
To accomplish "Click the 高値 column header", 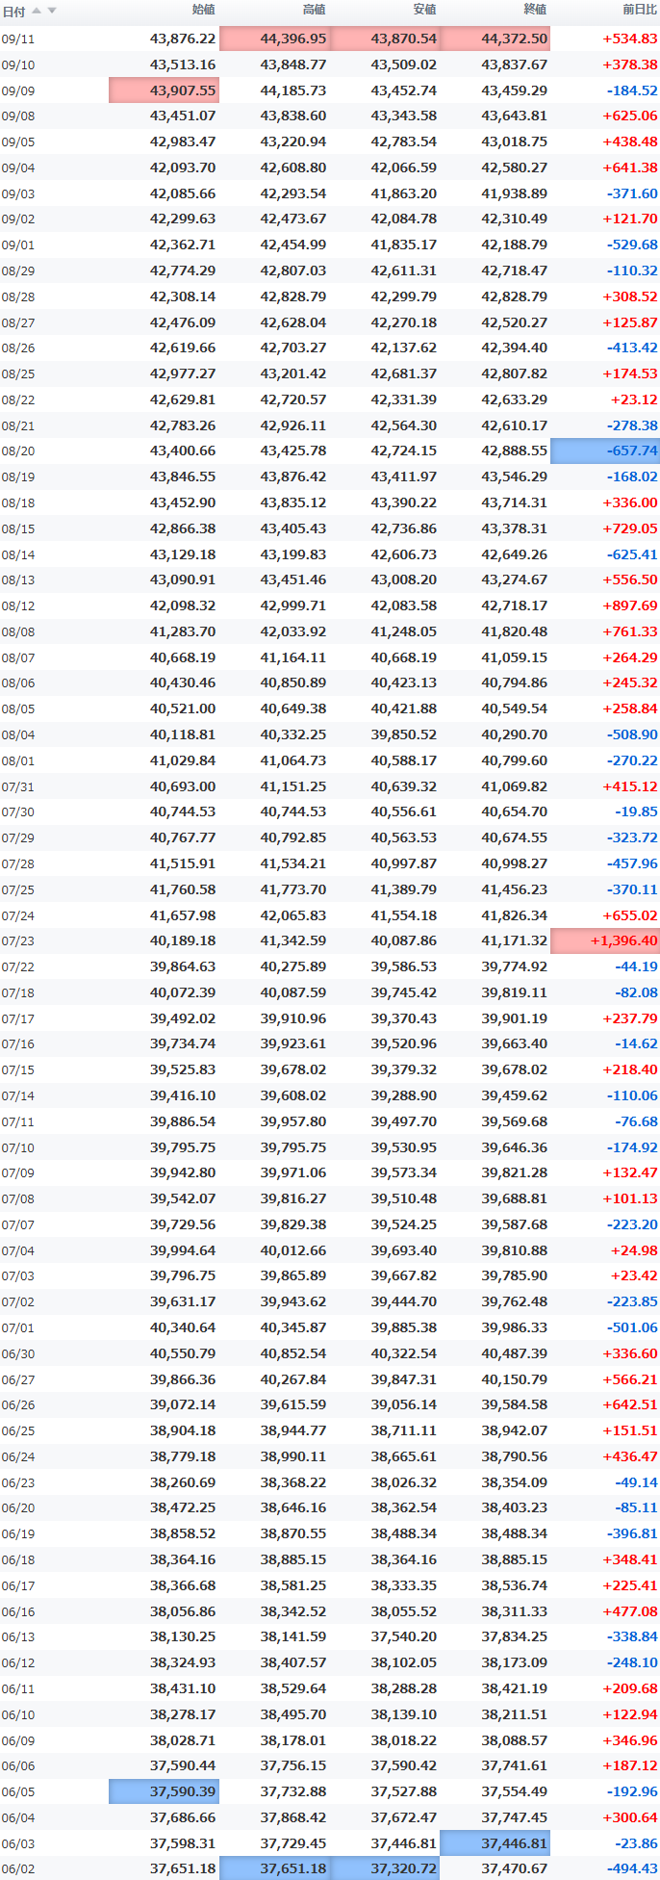I will click(315, 10).
